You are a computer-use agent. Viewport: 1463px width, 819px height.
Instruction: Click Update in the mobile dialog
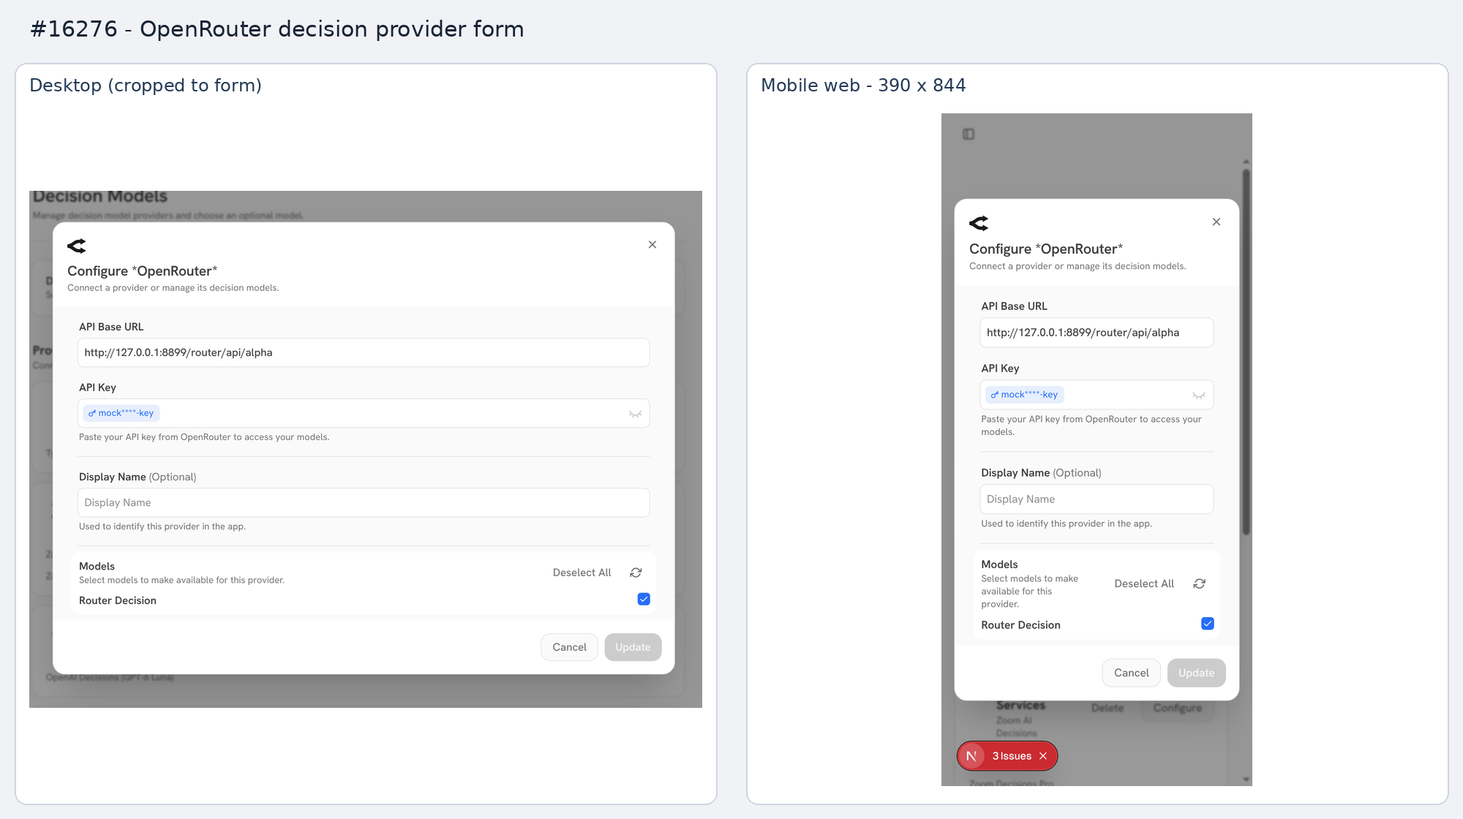[1196, 673]
